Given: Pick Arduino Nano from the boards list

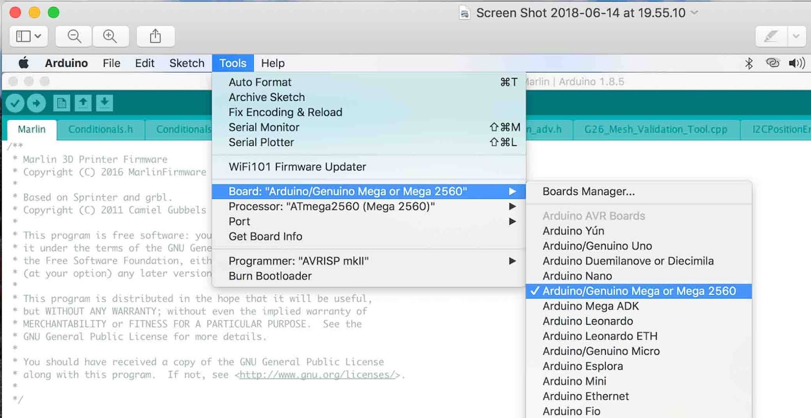Looking at the screenshot, I should pyautogui.click(x=577, y=276).
